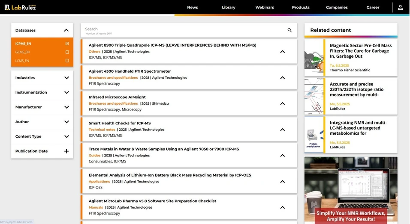
Task: Expand the Author filter
Action: [66, 122]
